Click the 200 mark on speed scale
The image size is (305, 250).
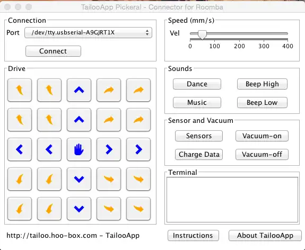[239, 46]
